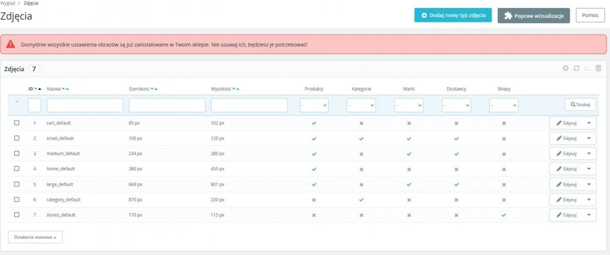
Task: Click red Kategorie cross for home_default
Action: 361,169
